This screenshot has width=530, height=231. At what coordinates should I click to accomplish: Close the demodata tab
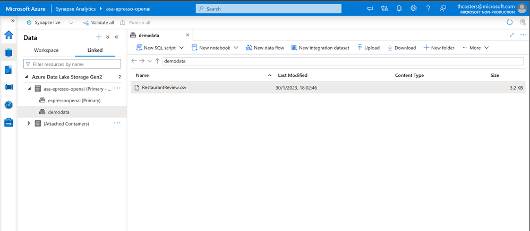click(x=187, y=35)
